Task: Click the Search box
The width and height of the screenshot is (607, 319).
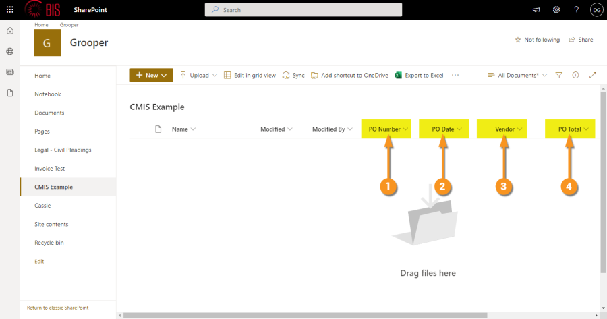Action: pos(303,10)
